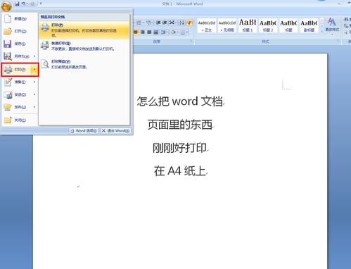Image resolution: width=351 pixels, height=269 pixels.
Task: Click the text '在 A4 纸上' in document
Action: [x=180, y=170]
